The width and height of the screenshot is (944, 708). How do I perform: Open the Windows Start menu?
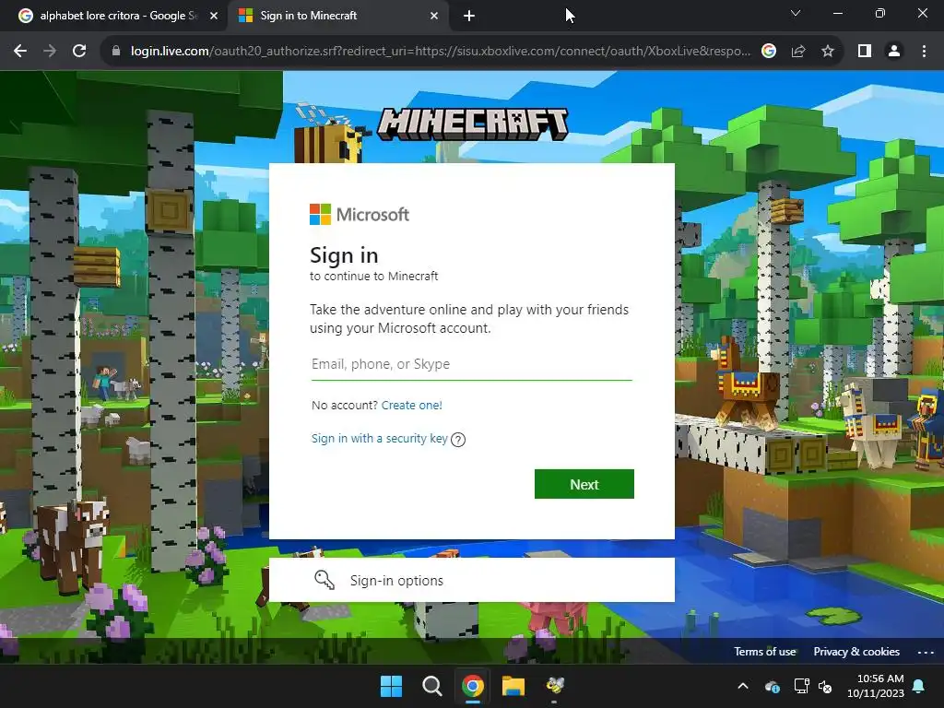click(391, 686)
